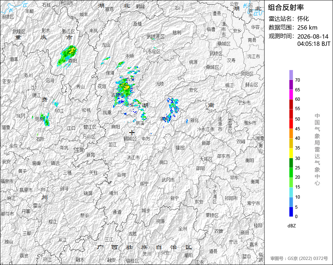Click the light purple top legend swatch
Image resolution: width=333 pixels, height=265 pixels.
pyautogui.click(x=291, y=75)
